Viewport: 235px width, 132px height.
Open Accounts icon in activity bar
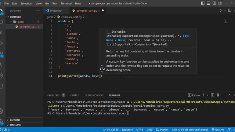(x=1, y=111)
